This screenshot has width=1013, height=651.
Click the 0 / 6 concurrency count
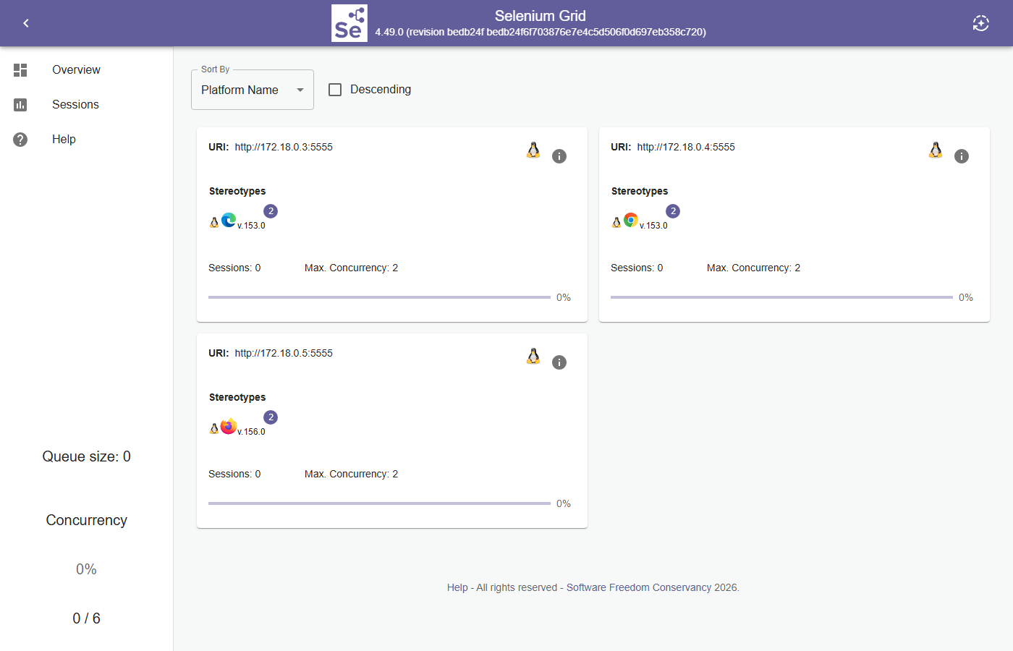click(x=87, y=618)
